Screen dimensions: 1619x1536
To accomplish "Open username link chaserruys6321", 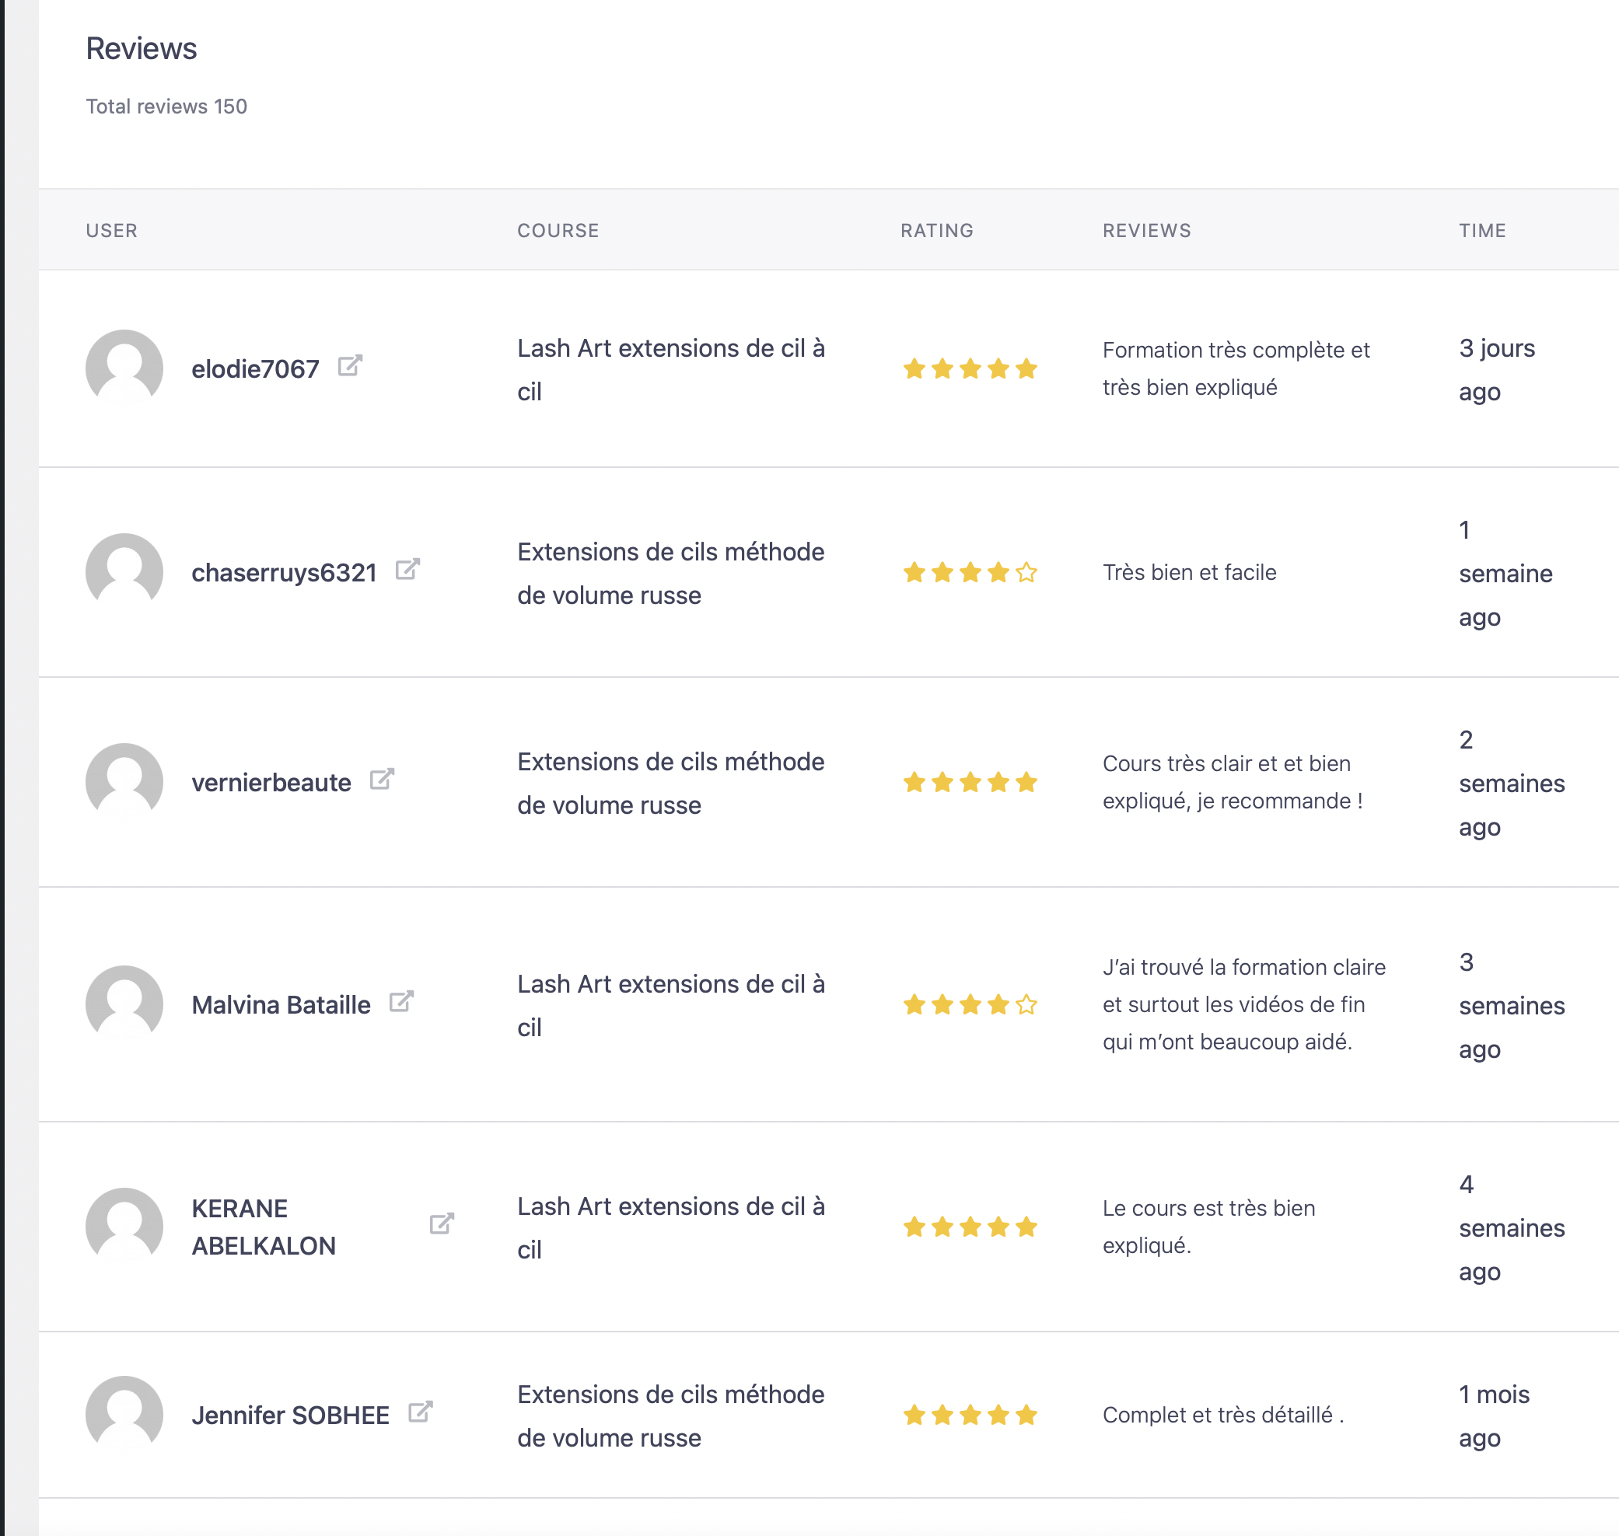I will (x=283, y=572).
